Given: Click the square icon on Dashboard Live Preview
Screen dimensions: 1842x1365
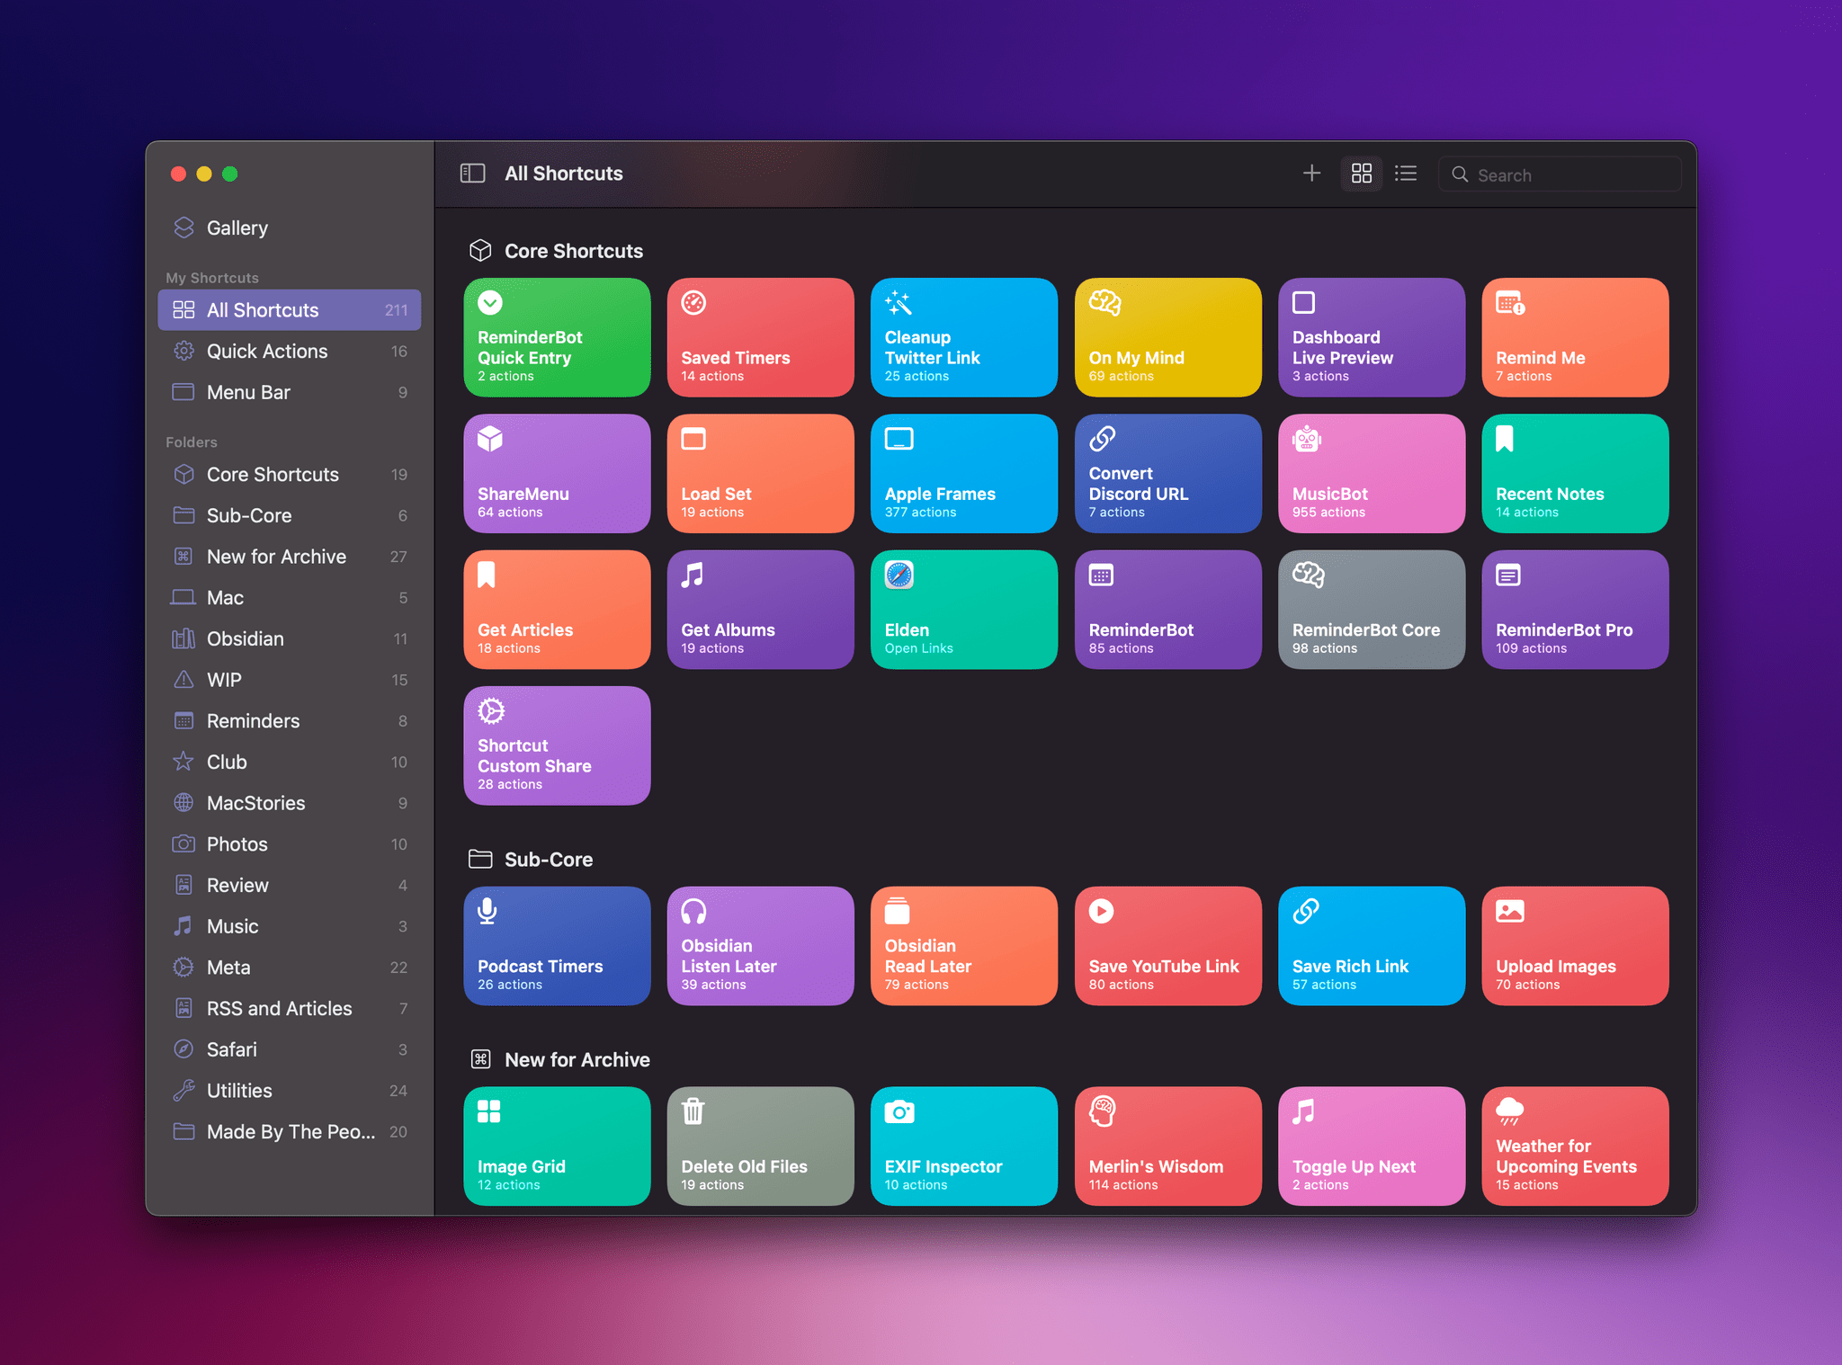Looking at the screenshot, I should click(1303, 303).
